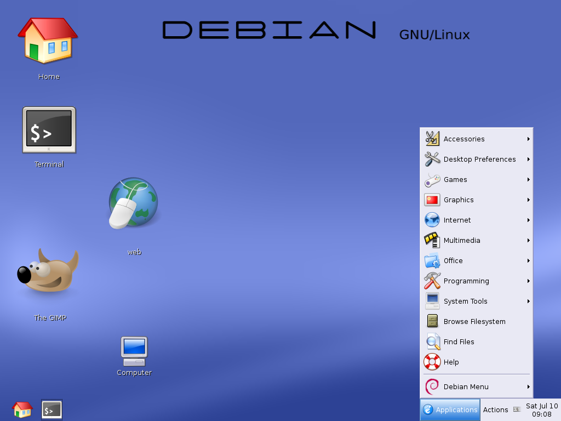
Task: Choose Browse Filesystem from the menu
Action: tap(477, 321)
